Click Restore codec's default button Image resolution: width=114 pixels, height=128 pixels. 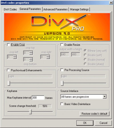pyautogui.click(x=94, y=114)
